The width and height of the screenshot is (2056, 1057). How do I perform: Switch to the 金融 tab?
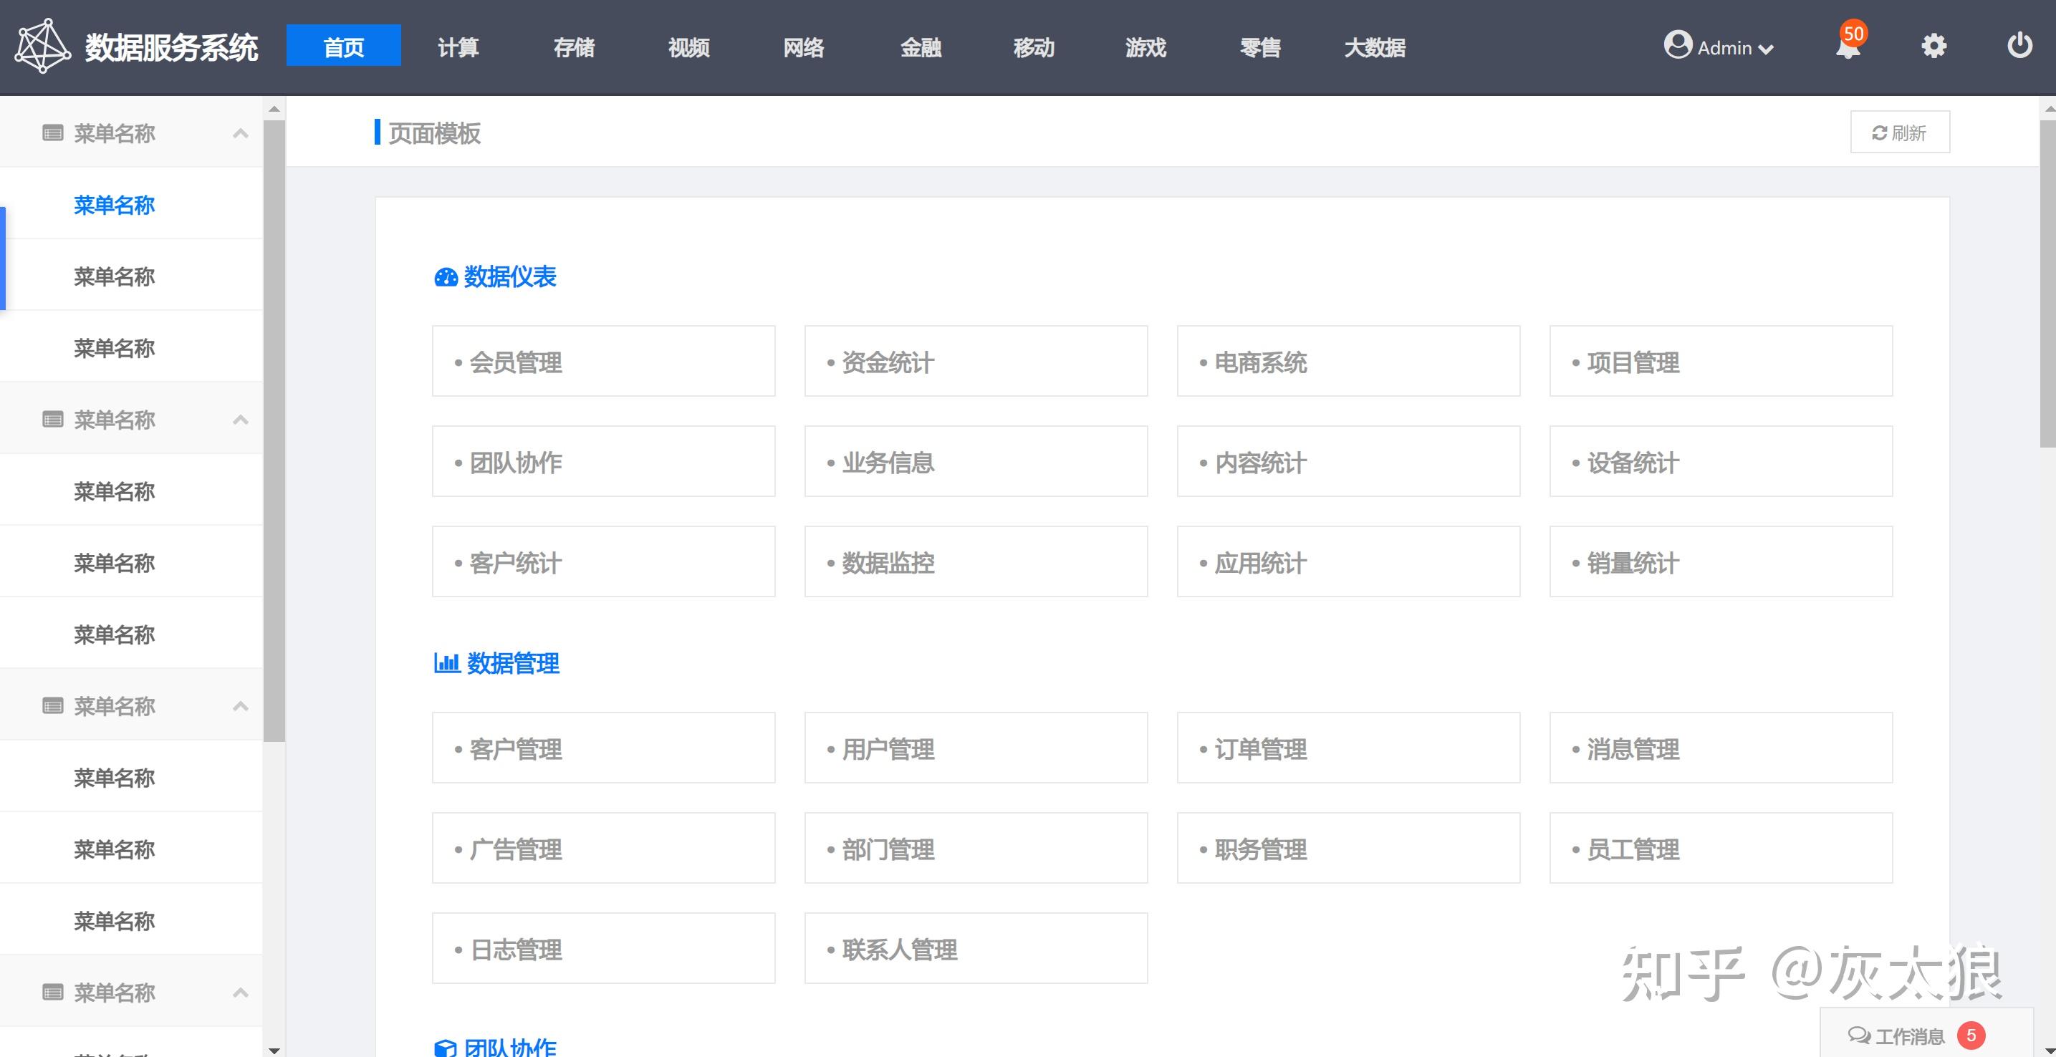click(x=921, y=47)
